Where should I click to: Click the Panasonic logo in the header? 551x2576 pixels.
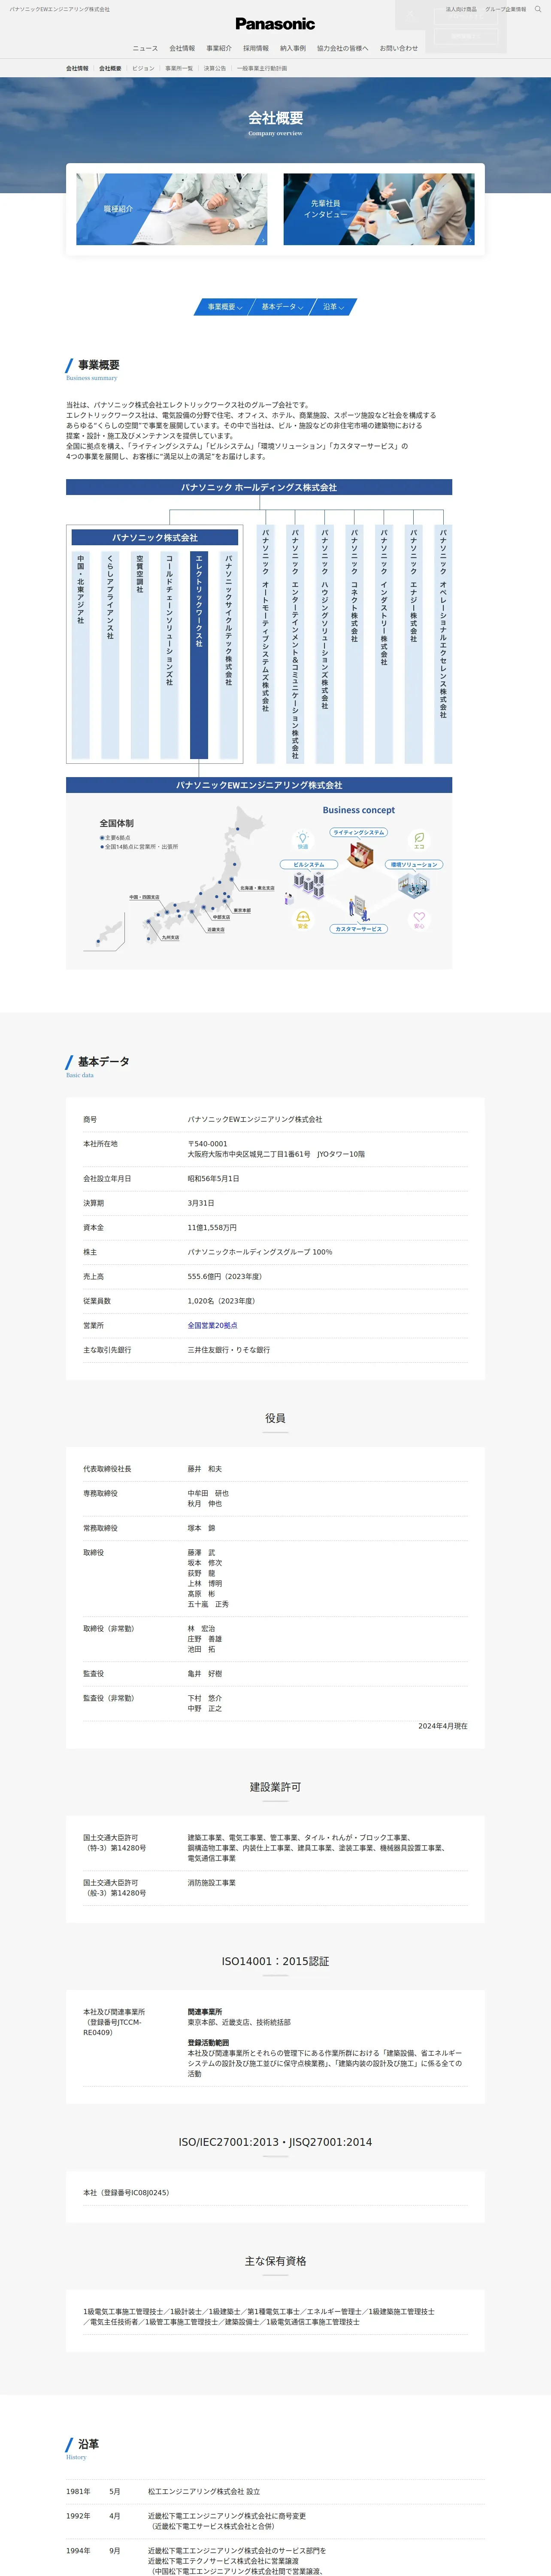(275, 24)
